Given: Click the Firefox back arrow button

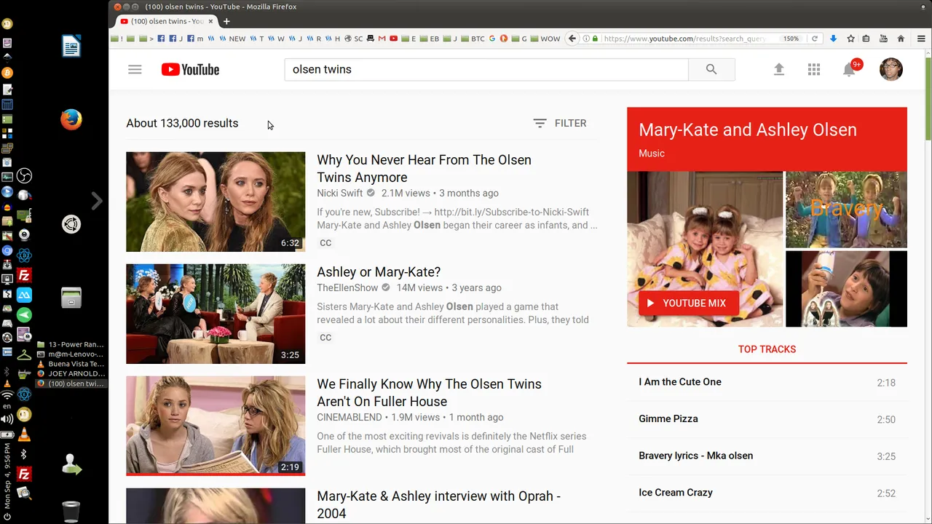Looking at the screenshot, I should click(572, 39).
